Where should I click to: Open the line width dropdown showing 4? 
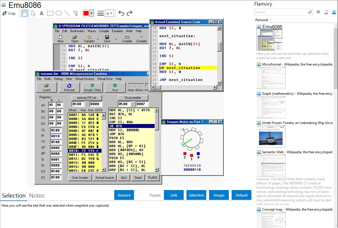click(109, 13)
